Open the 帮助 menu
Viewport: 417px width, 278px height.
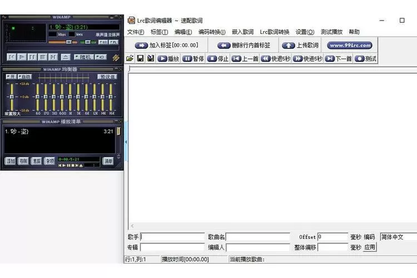point(354,32)
